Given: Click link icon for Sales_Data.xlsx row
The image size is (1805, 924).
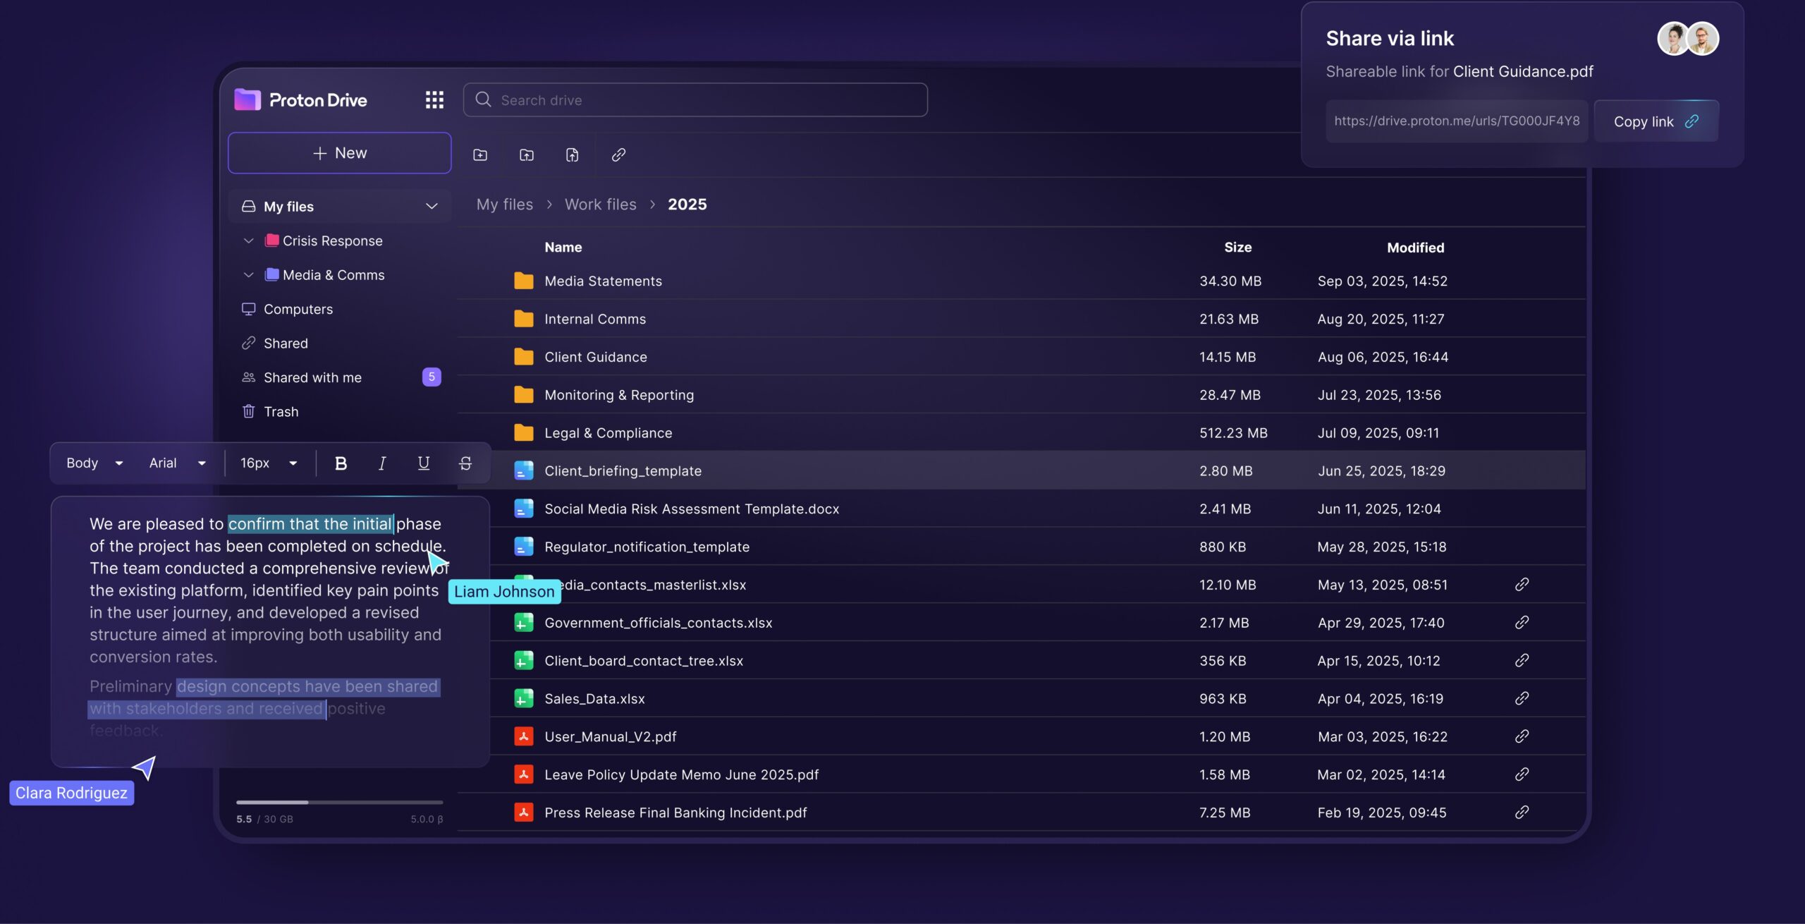Looking at the screenshot, I should point(1522,698).
